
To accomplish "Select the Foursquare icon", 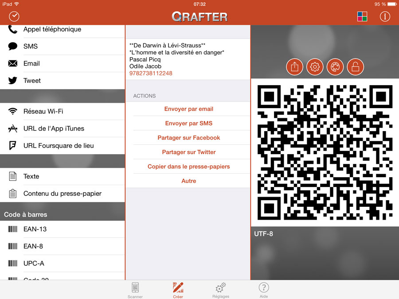I will tap(13, 145).
